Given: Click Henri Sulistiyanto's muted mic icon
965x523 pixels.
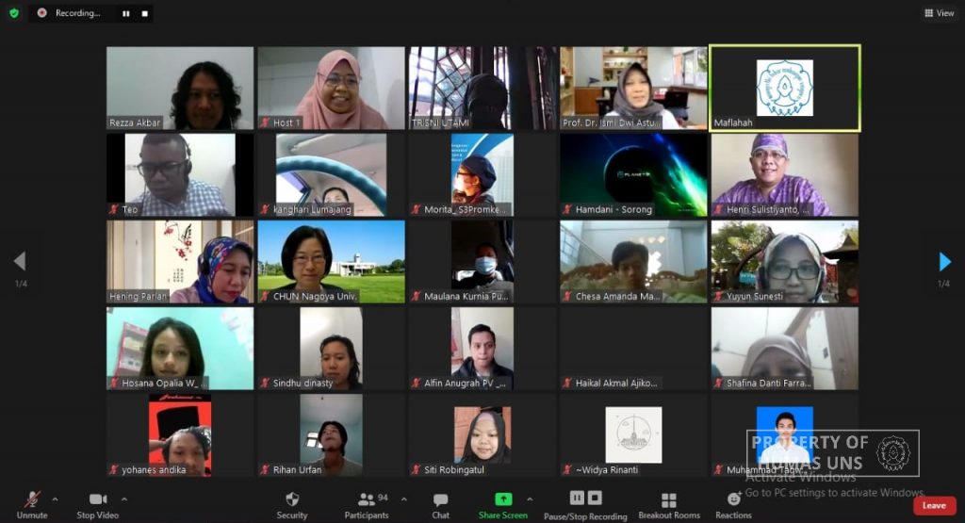Looking at the screenshot, I should click(x=719, y=209).
